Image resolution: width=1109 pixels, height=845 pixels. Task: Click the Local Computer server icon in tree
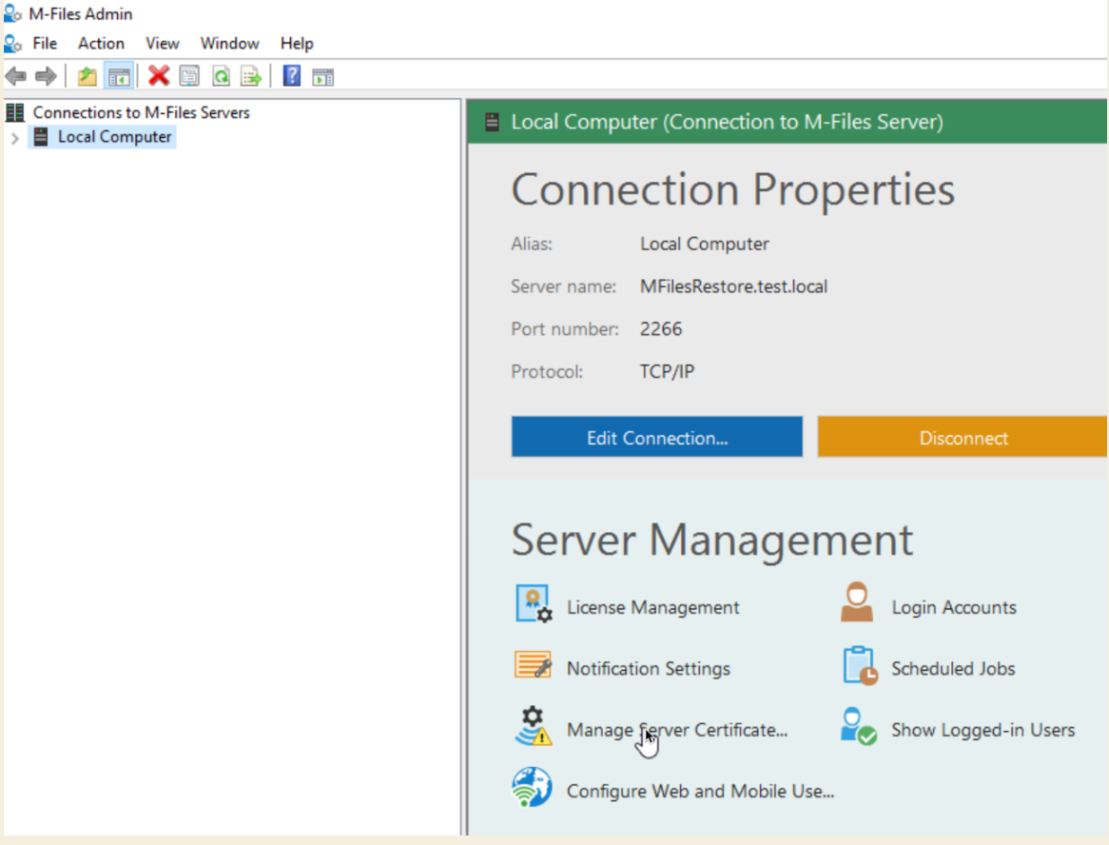[41, 137]
